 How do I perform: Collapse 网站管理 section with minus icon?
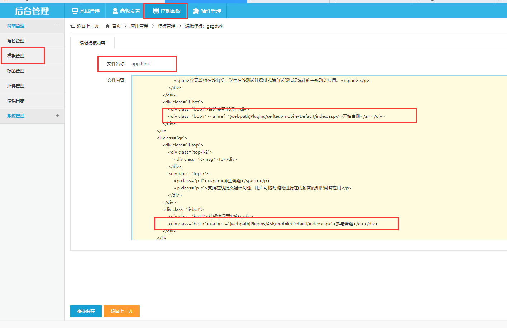coord(57,25)
